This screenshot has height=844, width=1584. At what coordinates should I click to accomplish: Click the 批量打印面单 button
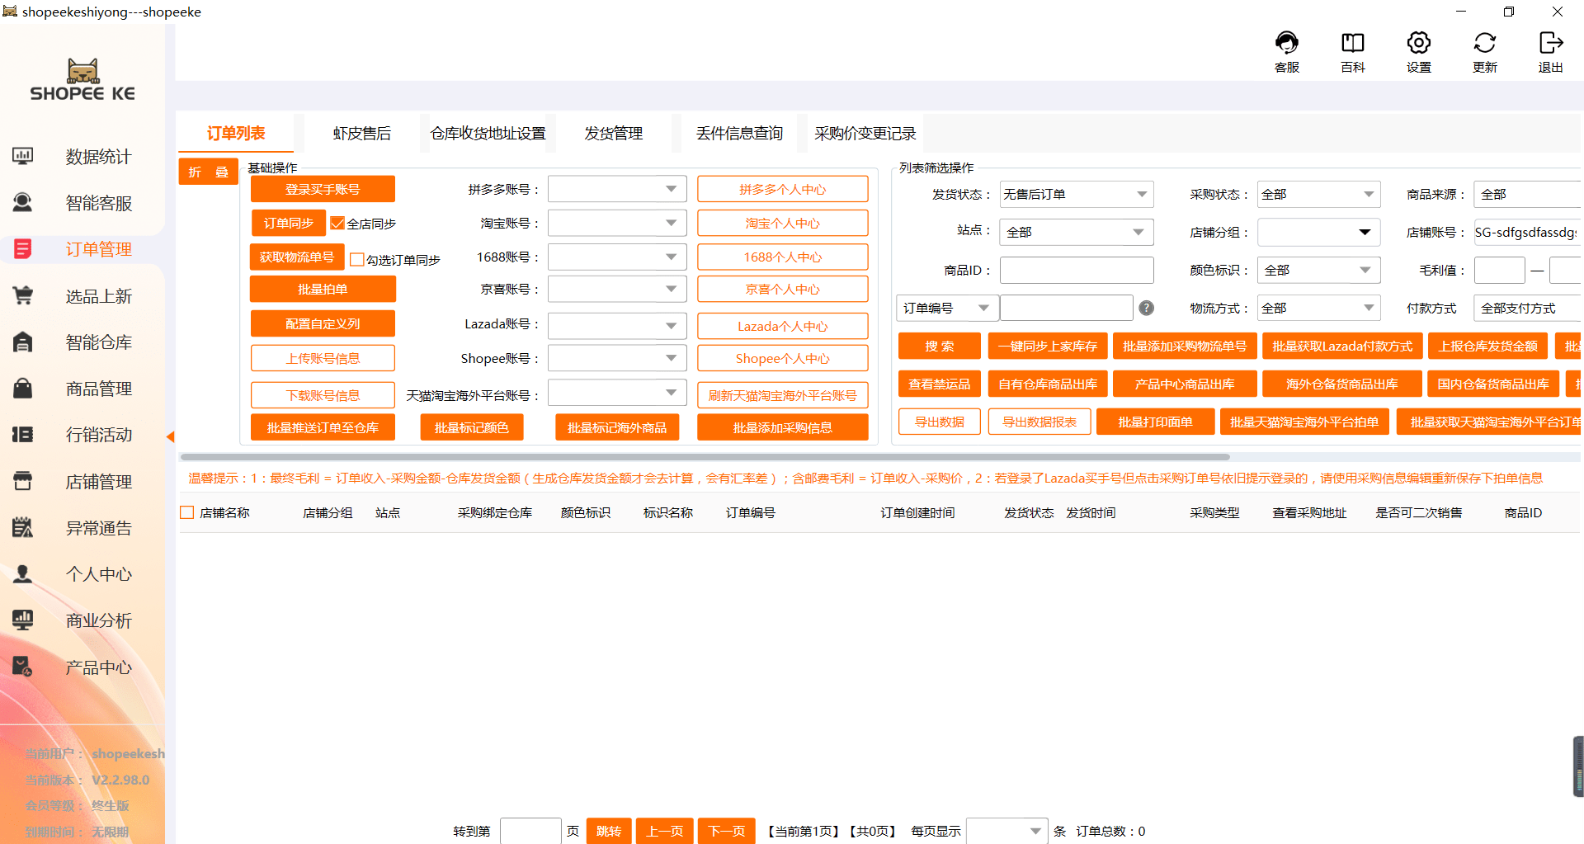pos(1155,422)
